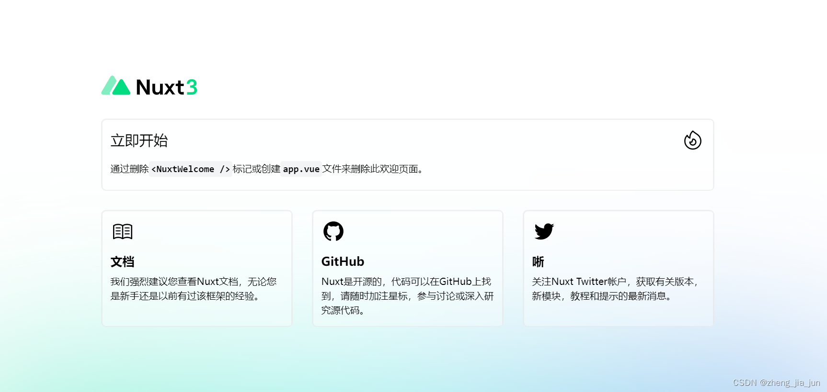The height and width of the screenshot is (392, 827).
Task: Click the flame icon in the 立即开始 card
Action: pyautogui.click(x=692, y=140)
